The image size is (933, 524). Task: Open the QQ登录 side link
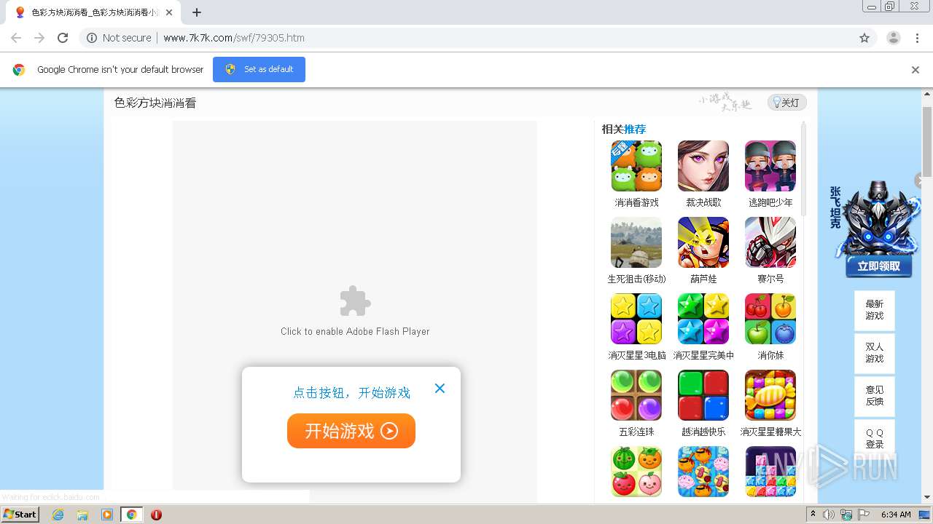point(875,439)
